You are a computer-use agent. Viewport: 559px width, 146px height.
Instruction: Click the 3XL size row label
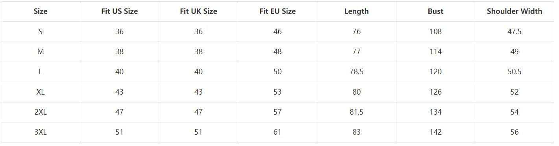point(41,132)
